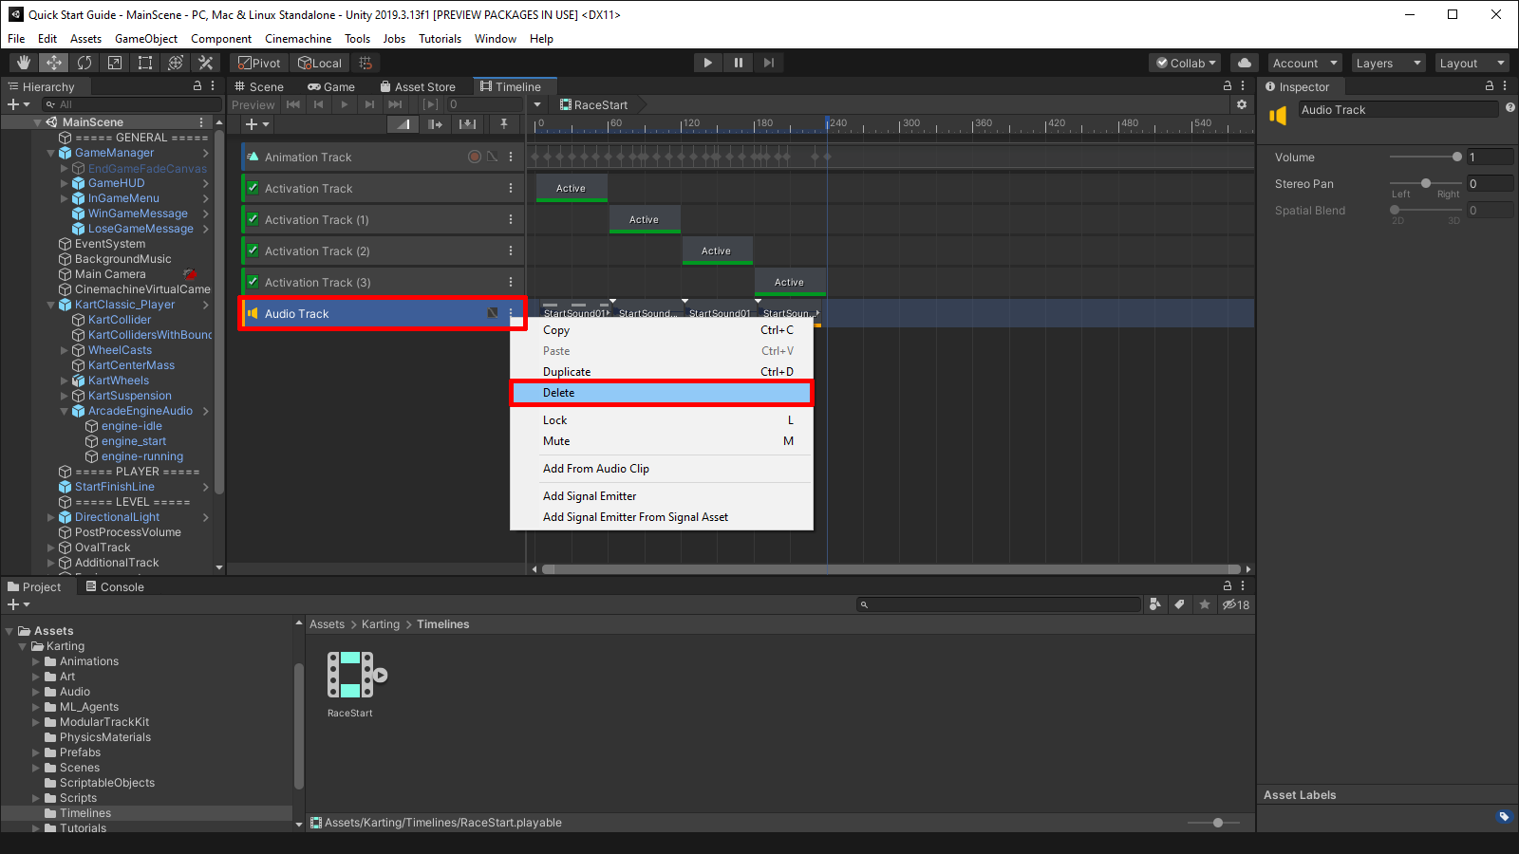This screenshot has height=854, width=1519.
Task: Activate the Rotate tool
Action: point(84,63)
